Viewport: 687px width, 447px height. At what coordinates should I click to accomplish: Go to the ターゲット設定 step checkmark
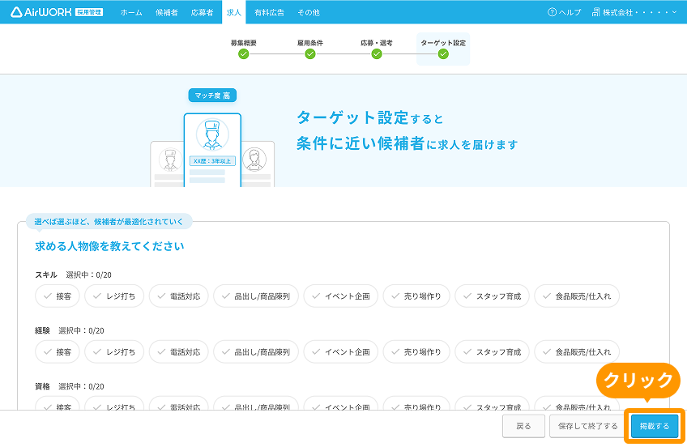point(443,53)
